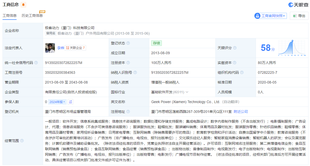
Task: Click the 导出 export button
Action: 299,16
